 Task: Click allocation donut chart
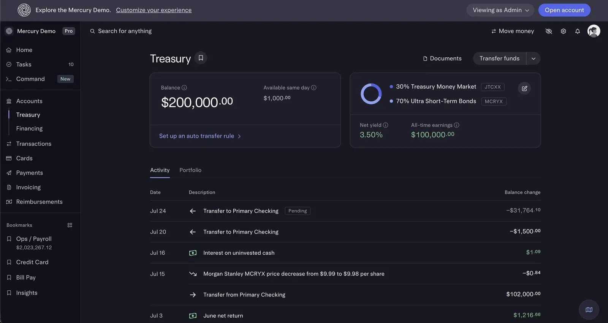371,94
